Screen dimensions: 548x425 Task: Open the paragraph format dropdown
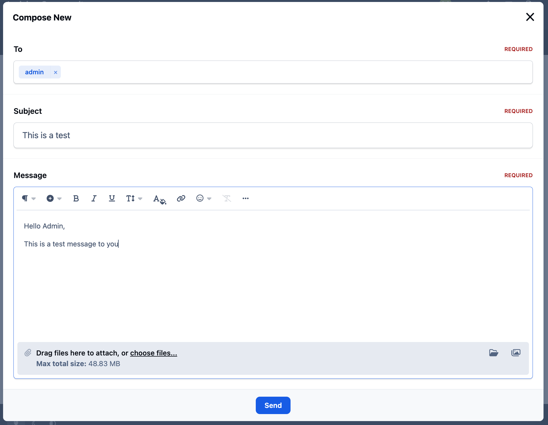click(x=29, y=198)
